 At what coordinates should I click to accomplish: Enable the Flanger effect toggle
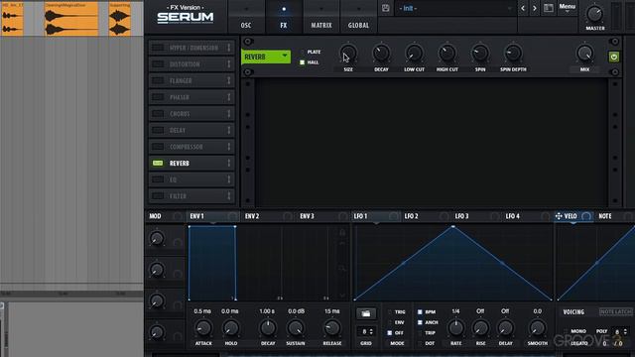pos(158,81)
